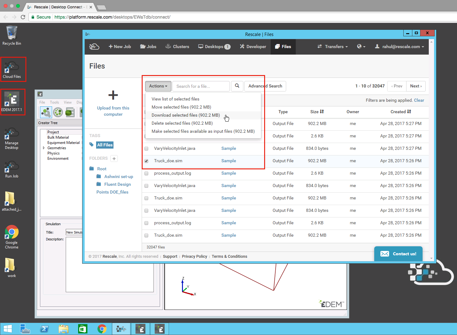This screenshot has height=335, width=457.
Task: Select the EDEM 2017.1 desktop shortcut
Action: pyautogui.click(x=12, y=102)
